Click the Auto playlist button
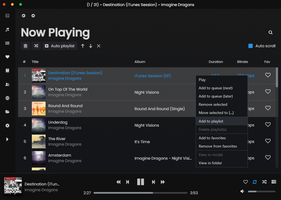Screen dimensions: 281x200 pos(60,46)
